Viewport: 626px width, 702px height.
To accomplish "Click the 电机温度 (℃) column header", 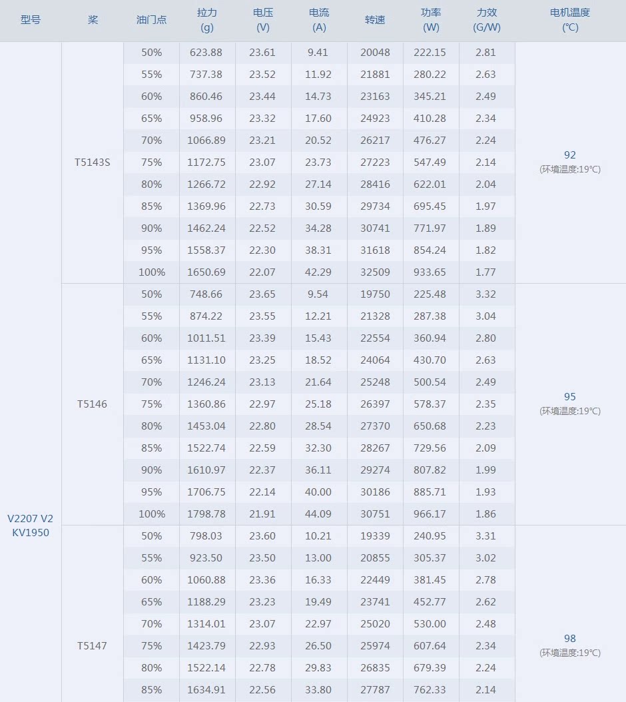I will pos(570,20).
